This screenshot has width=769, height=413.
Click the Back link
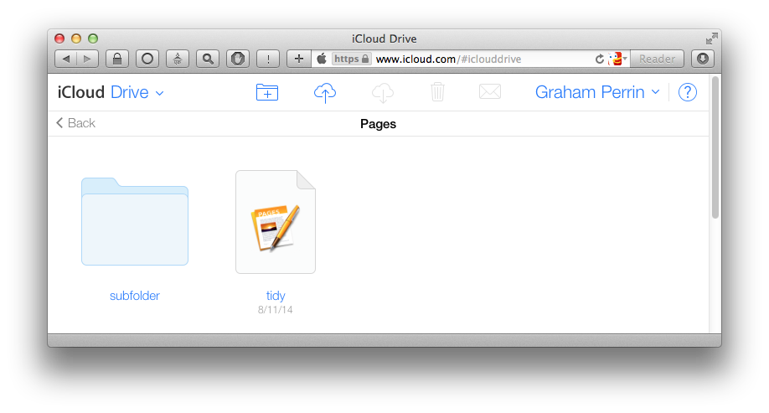(x=75, y=123)
